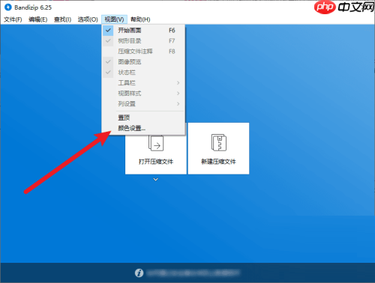Choose 置顶 in the view menu
Viewport: 375px width, 283px height.
(143, 118)
